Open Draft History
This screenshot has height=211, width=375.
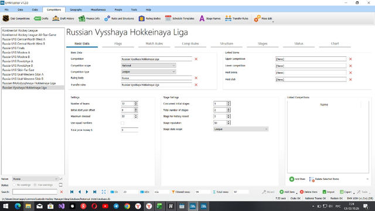[63, 18]
